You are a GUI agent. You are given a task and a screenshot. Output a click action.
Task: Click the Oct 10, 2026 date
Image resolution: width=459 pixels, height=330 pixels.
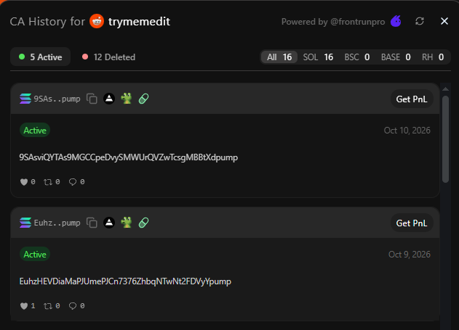(407, 130)
